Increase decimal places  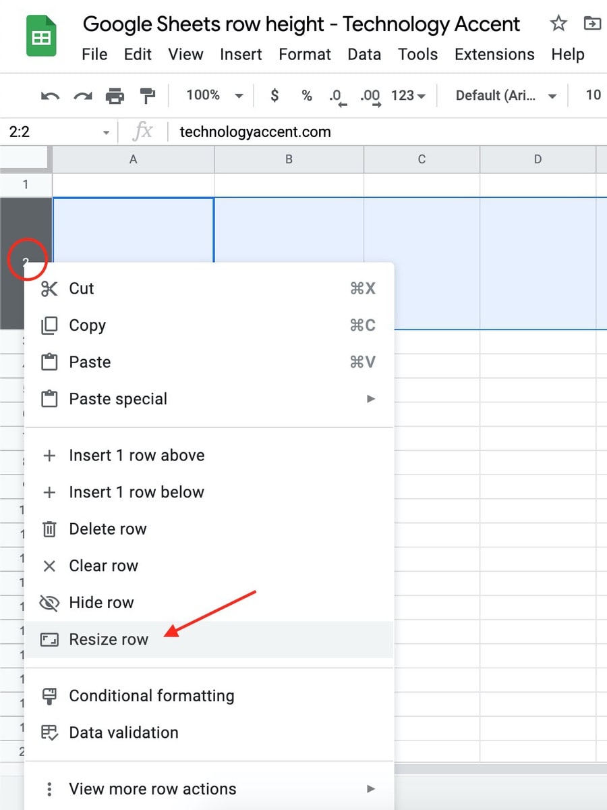[370, 97]
